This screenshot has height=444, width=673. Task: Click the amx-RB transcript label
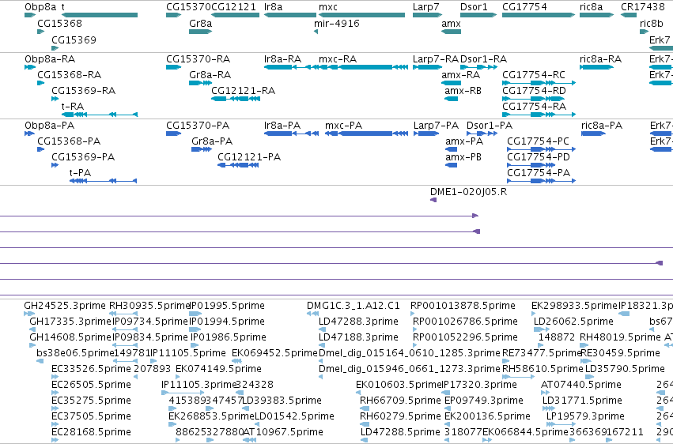463,91
